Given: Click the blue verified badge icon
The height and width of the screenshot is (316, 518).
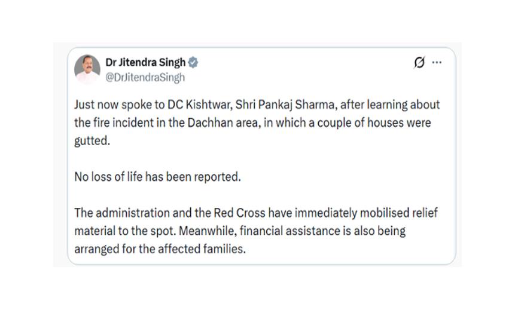Looking at the screenshot, I should (x=193, y=63).
